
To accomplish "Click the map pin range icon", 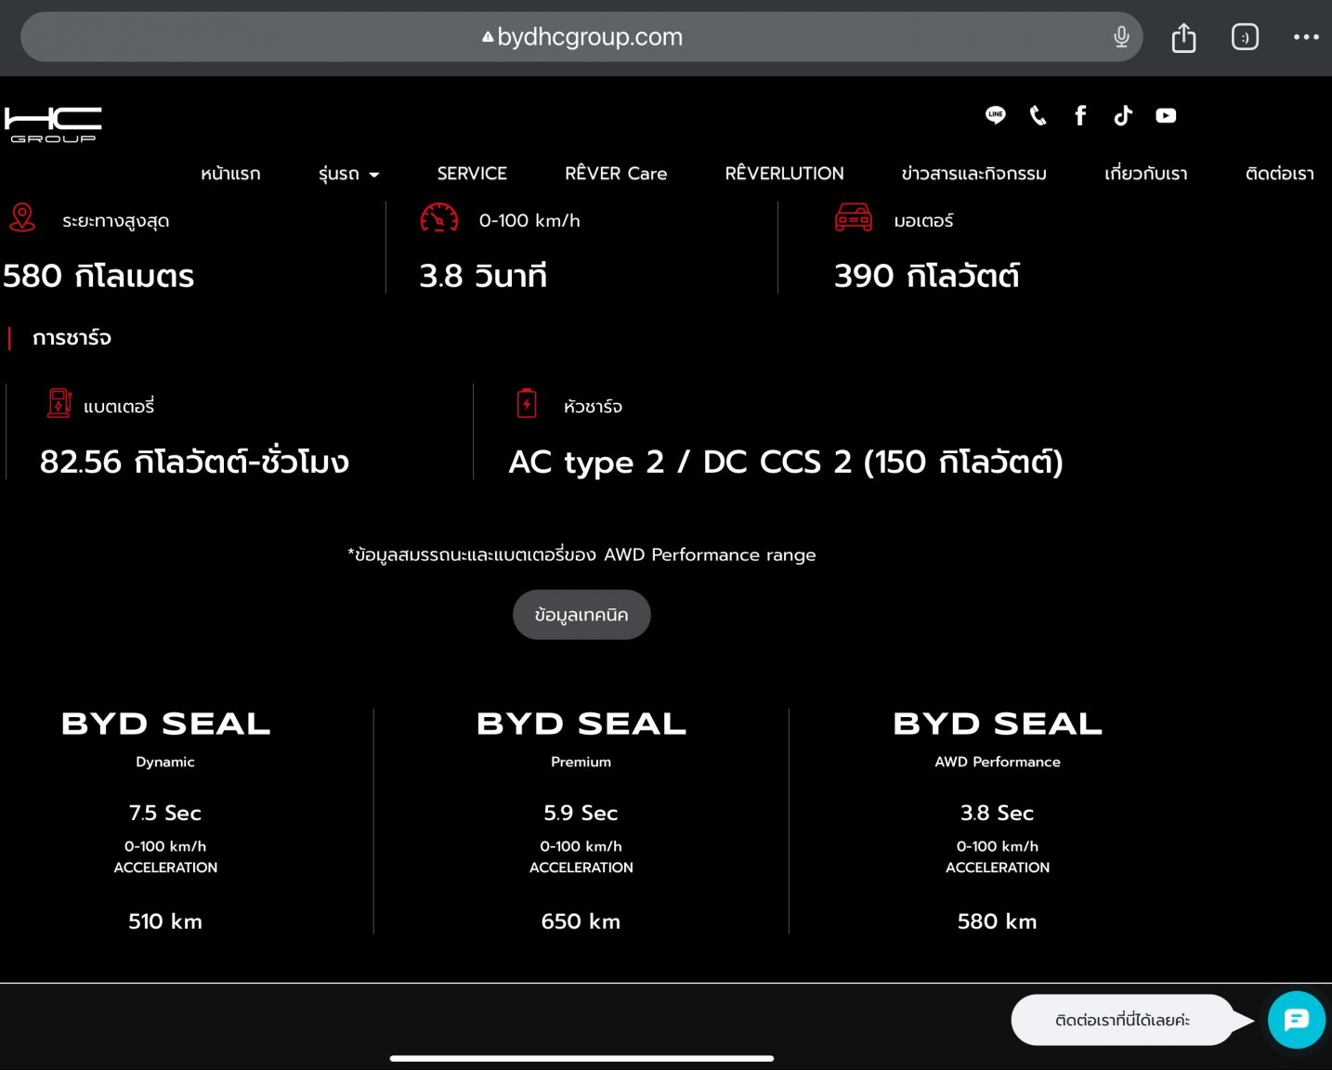I will point(22,217).
